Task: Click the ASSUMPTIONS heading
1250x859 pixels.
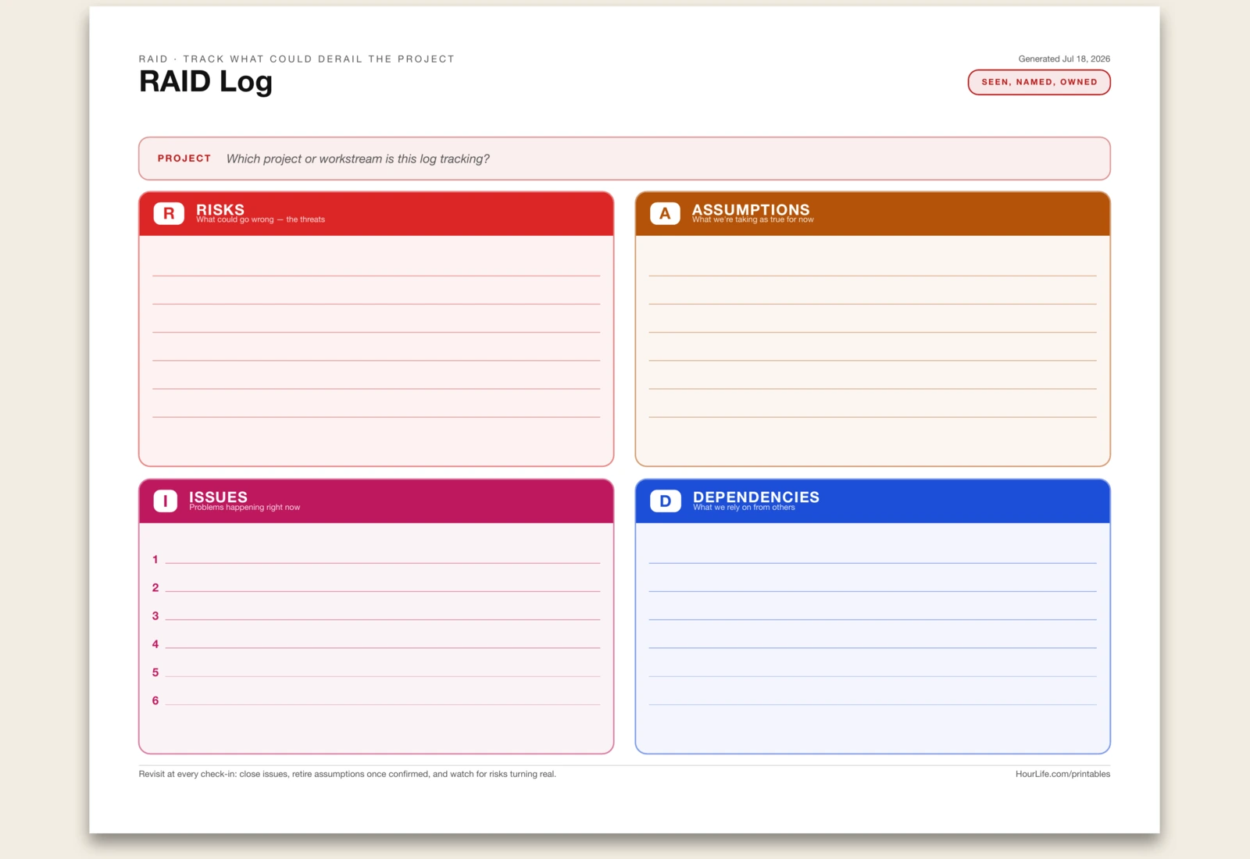Action: coord(751,209)
